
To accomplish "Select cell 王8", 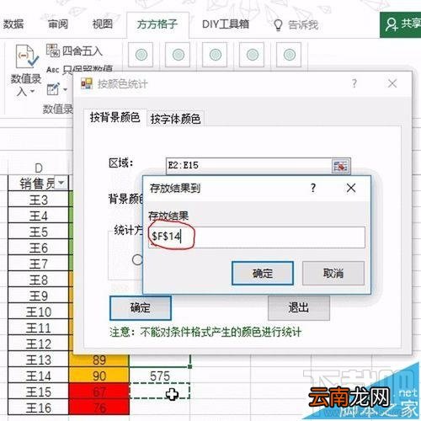I will (39, 280).
